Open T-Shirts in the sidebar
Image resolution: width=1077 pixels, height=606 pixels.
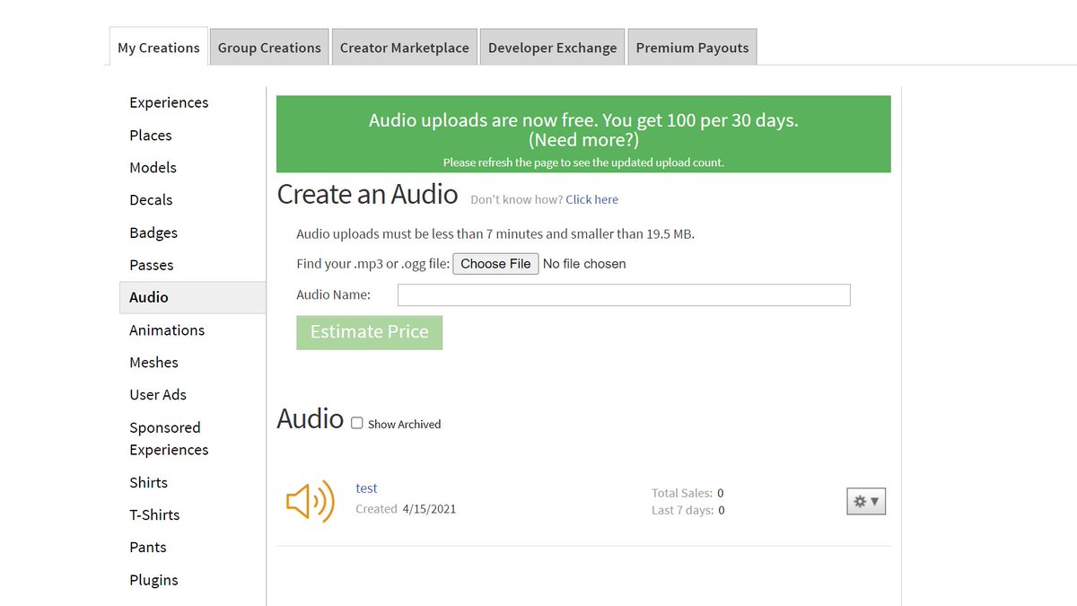pos(154,514)
